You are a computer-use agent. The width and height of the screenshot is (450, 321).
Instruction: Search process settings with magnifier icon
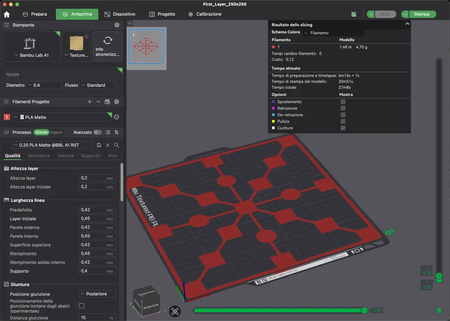117,145
